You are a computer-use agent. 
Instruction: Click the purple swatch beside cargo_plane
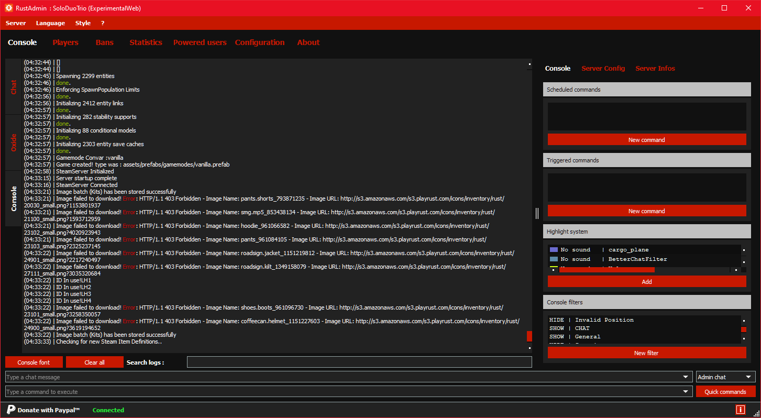pyautogui.click(x=554, y=250)
